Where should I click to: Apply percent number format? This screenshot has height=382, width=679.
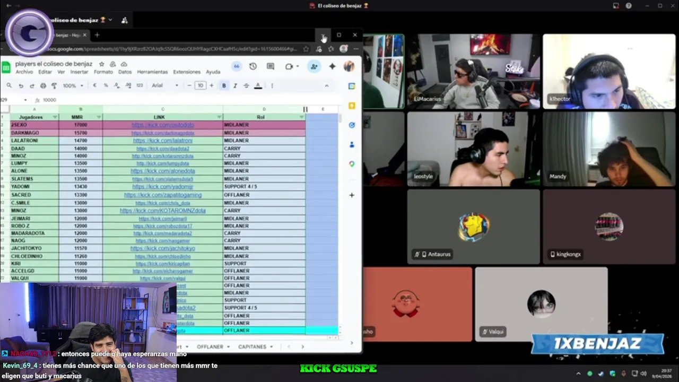tap(106, 85)
